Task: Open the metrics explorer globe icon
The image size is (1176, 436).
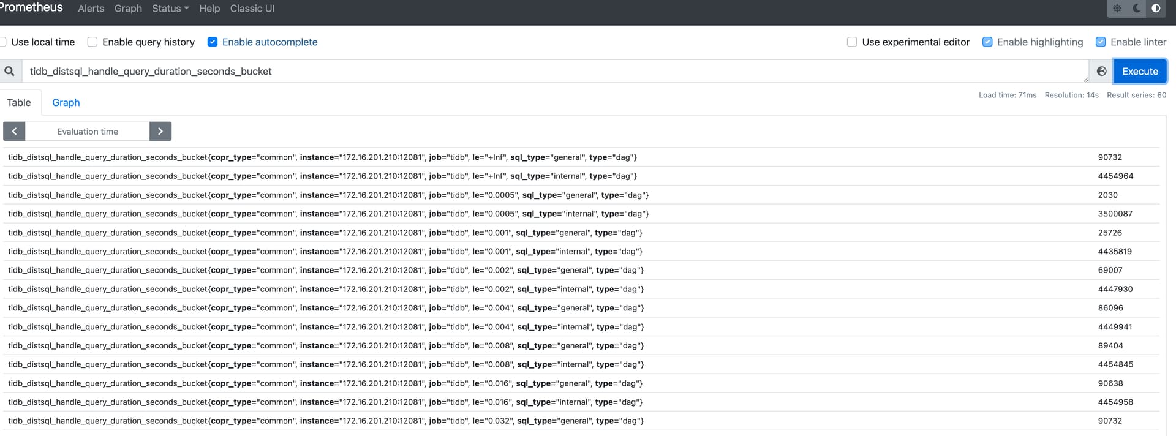Action: [1101, 72]
